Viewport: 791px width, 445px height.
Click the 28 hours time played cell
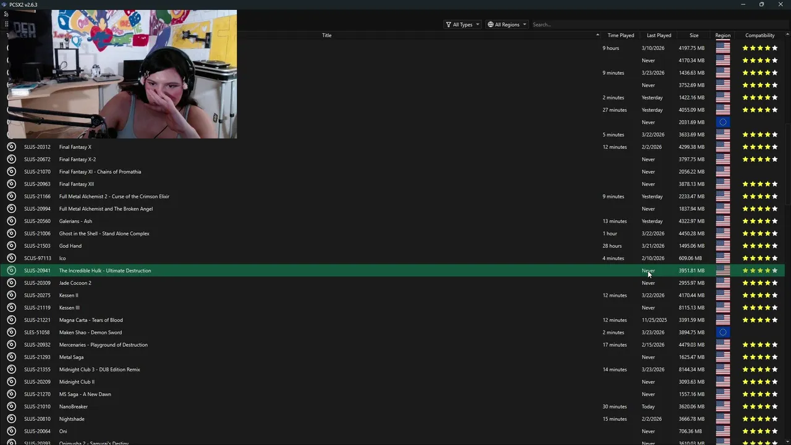(x=612, y=246)
